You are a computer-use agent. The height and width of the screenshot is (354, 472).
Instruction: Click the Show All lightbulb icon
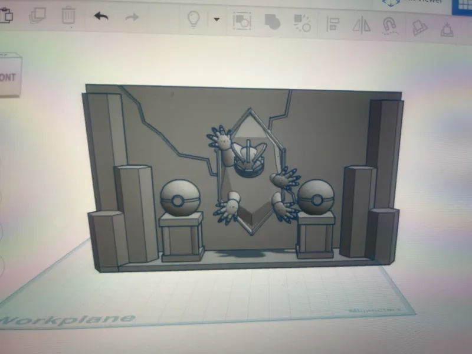tap(194, 19)
